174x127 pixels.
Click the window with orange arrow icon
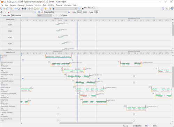point(50,9)
